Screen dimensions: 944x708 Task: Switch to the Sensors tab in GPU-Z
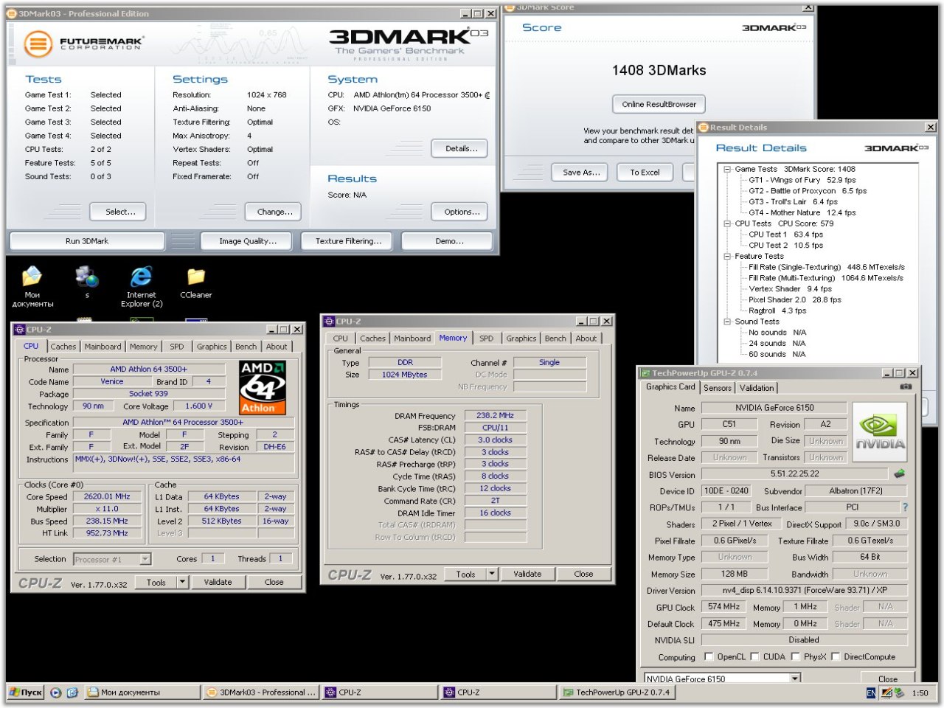718,388
